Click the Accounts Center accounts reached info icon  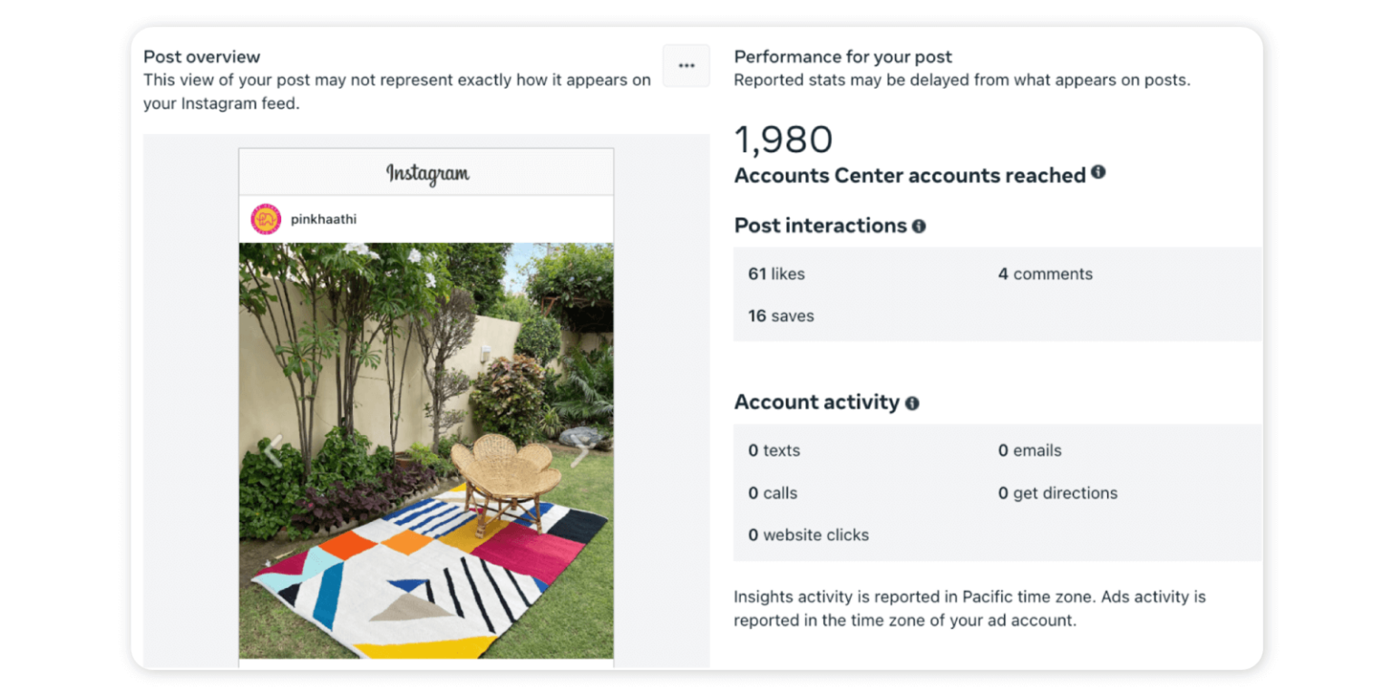tap(1099, 172)
